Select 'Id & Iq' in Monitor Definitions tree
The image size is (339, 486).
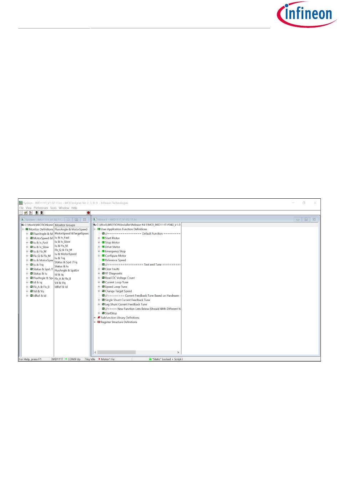click(38, 282)
